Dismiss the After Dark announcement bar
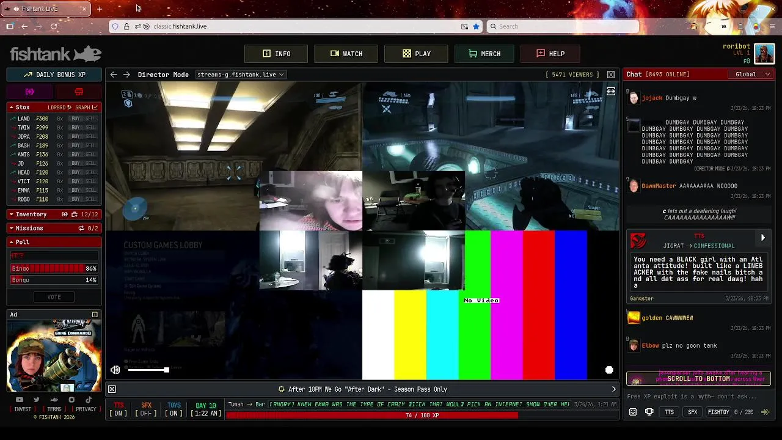This screenshot has height=440, width=782. point(112,389)
